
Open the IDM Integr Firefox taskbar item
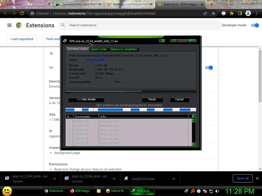click(81, 191)
